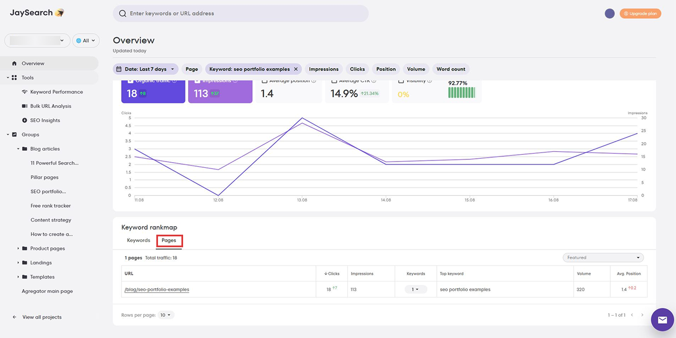
Task: Click the Tools grid icon in the sidebar
Action: (x=14, y=78)
